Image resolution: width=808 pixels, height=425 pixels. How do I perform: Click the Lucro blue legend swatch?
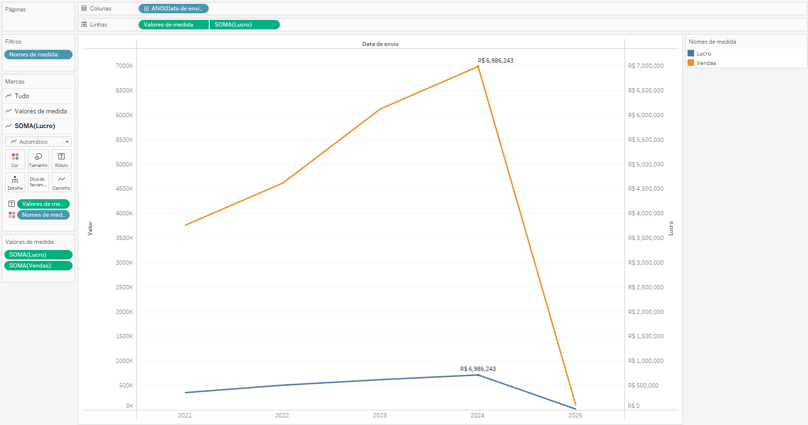click(691, 54)
